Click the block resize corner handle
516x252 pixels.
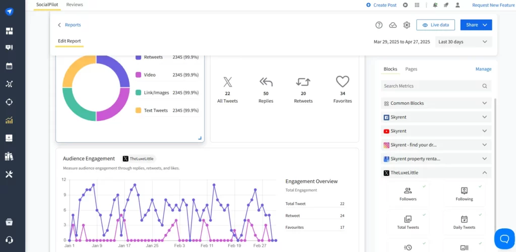tap(200, 138)
